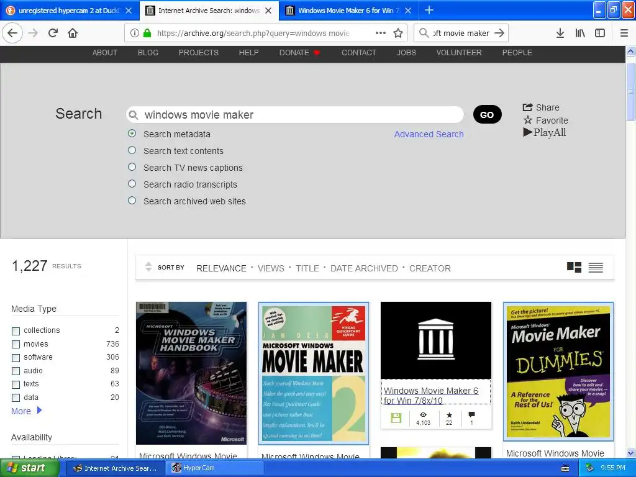Click the Windows start button
Viewport: 636px width, 477px height.
coord(29,468)
